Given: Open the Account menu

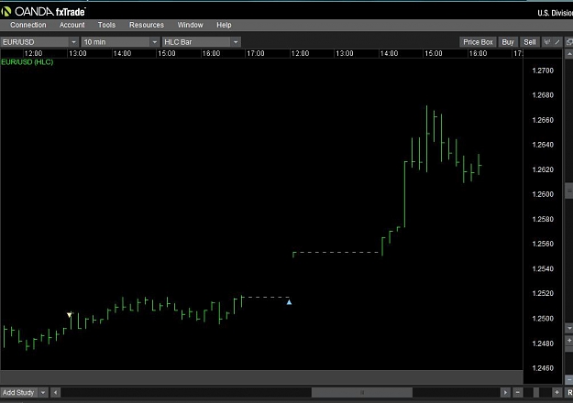Looking at the screenshot, I should point(72,25).
